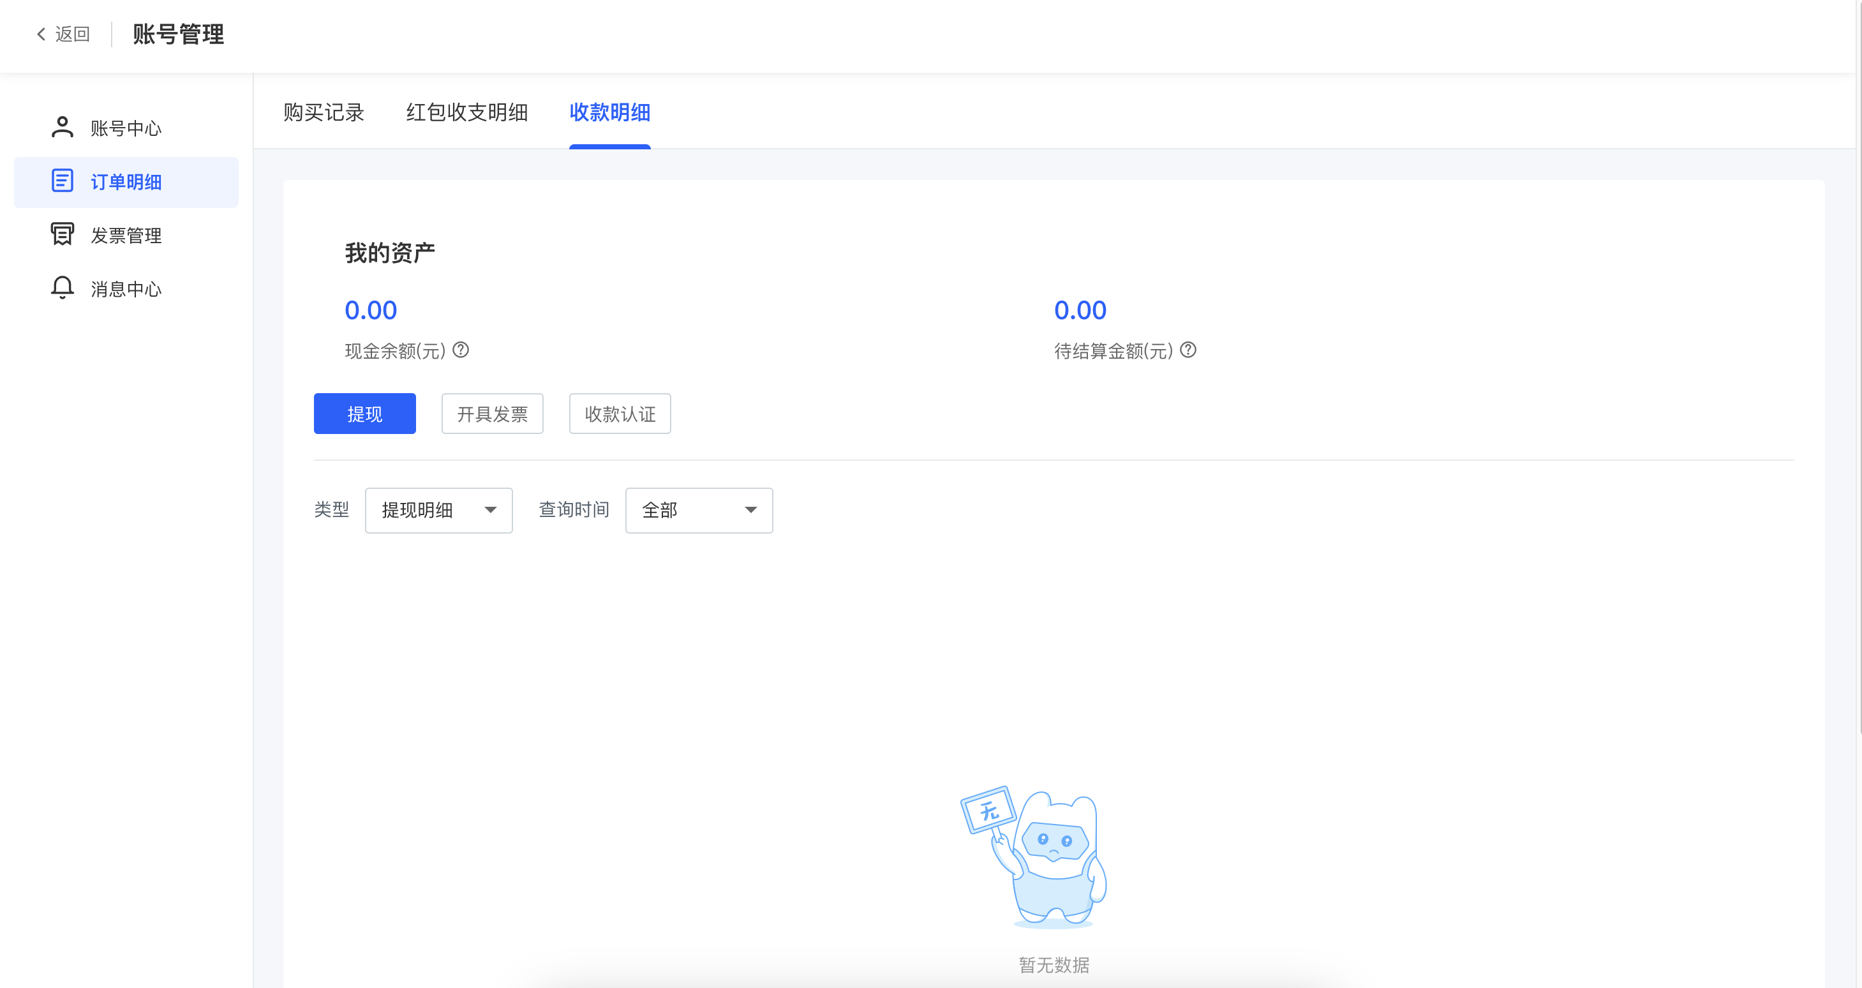The width and height of the screenshot is (1862, 988).
Task: Switch to the 购买记录 tab
Action: [x=323, y=113]
